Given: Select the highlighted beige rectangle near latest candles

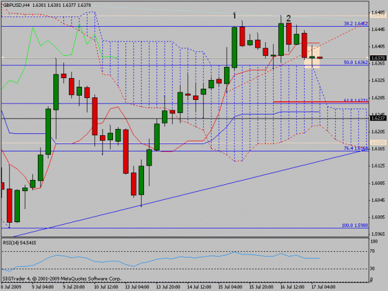Looking at the screenshot, I should (x=312, y=56).
